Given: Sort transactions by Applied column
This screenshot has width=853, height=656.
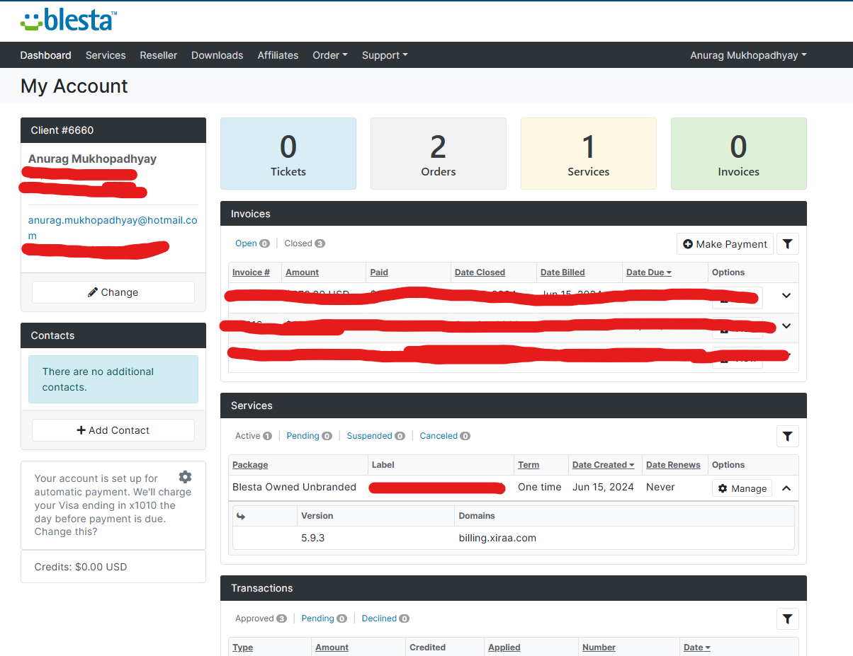Looking at the screenshot, I should point(504,648).
